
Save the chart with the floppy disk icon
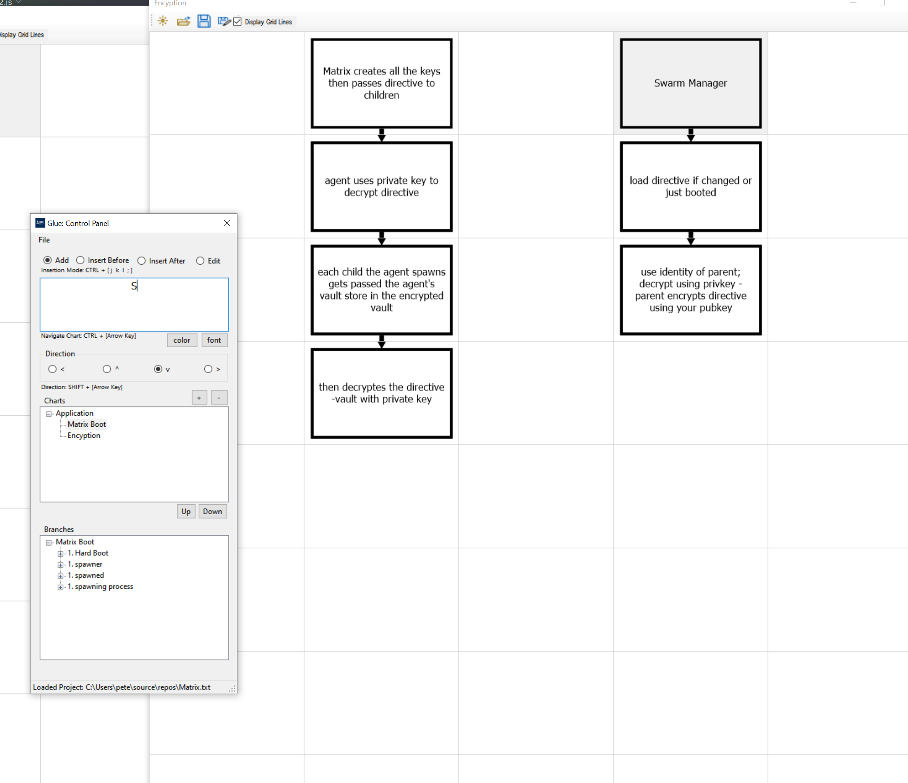click(x=204, y=21)
